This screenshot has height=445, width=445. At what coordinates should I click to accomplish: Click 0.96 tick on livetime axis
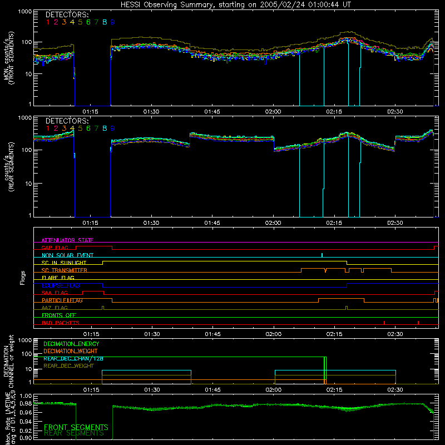click(x=26, y=413)
